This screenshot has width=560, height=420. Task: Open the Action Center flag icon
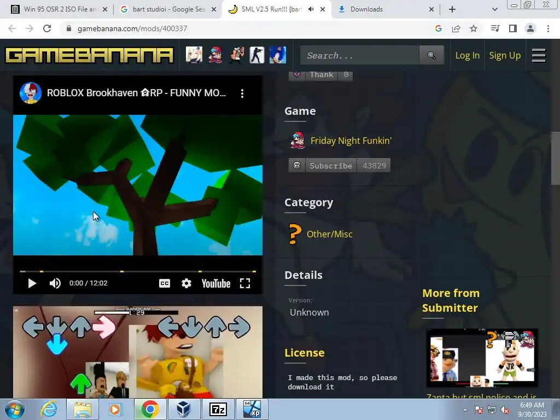[479, 410]
